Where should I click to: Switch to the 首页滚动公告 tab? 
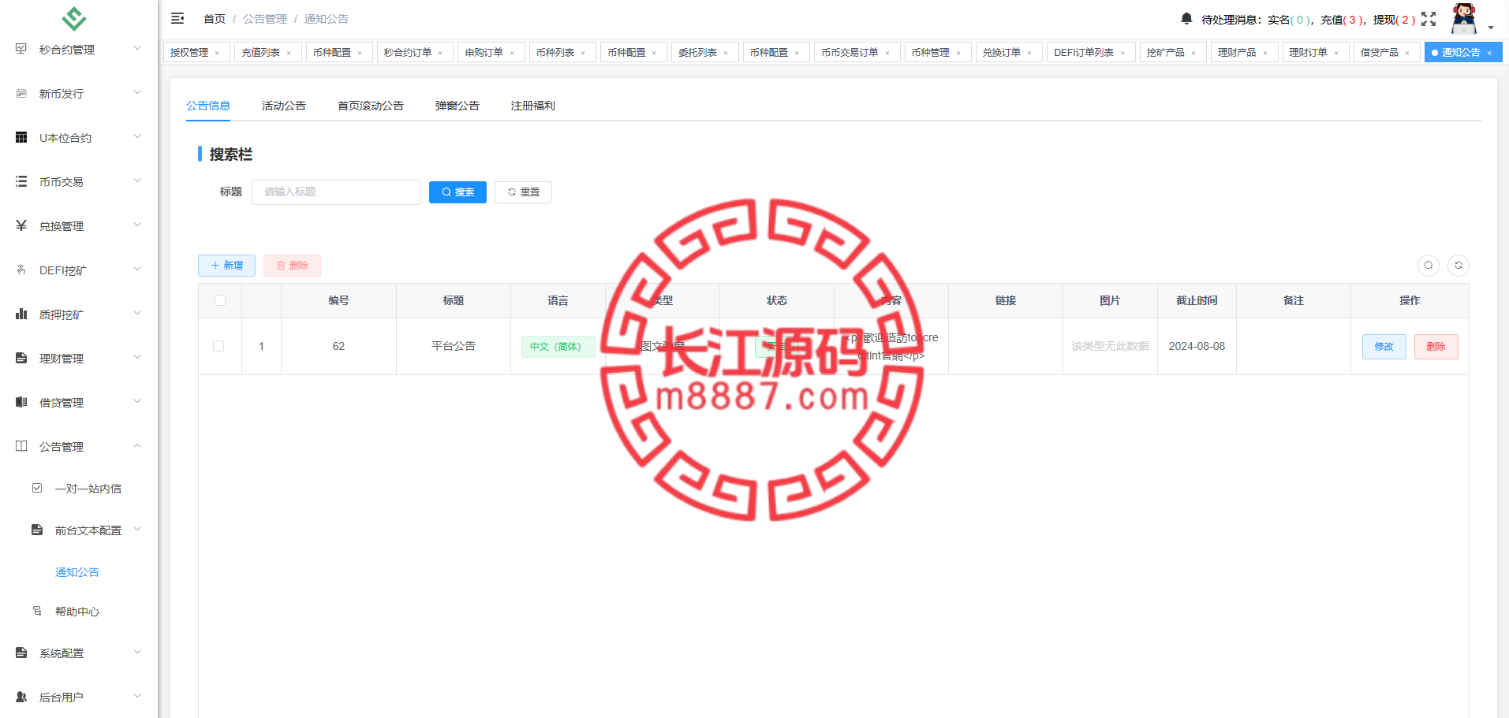tap(371, 105)
